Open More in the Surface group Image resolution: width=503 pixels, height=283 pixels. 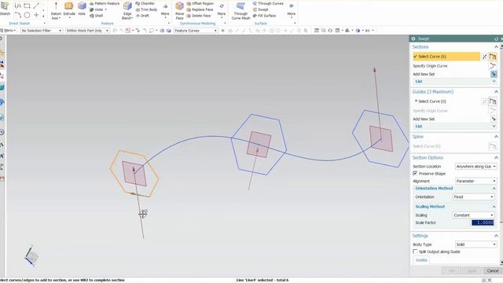(292, 10)
